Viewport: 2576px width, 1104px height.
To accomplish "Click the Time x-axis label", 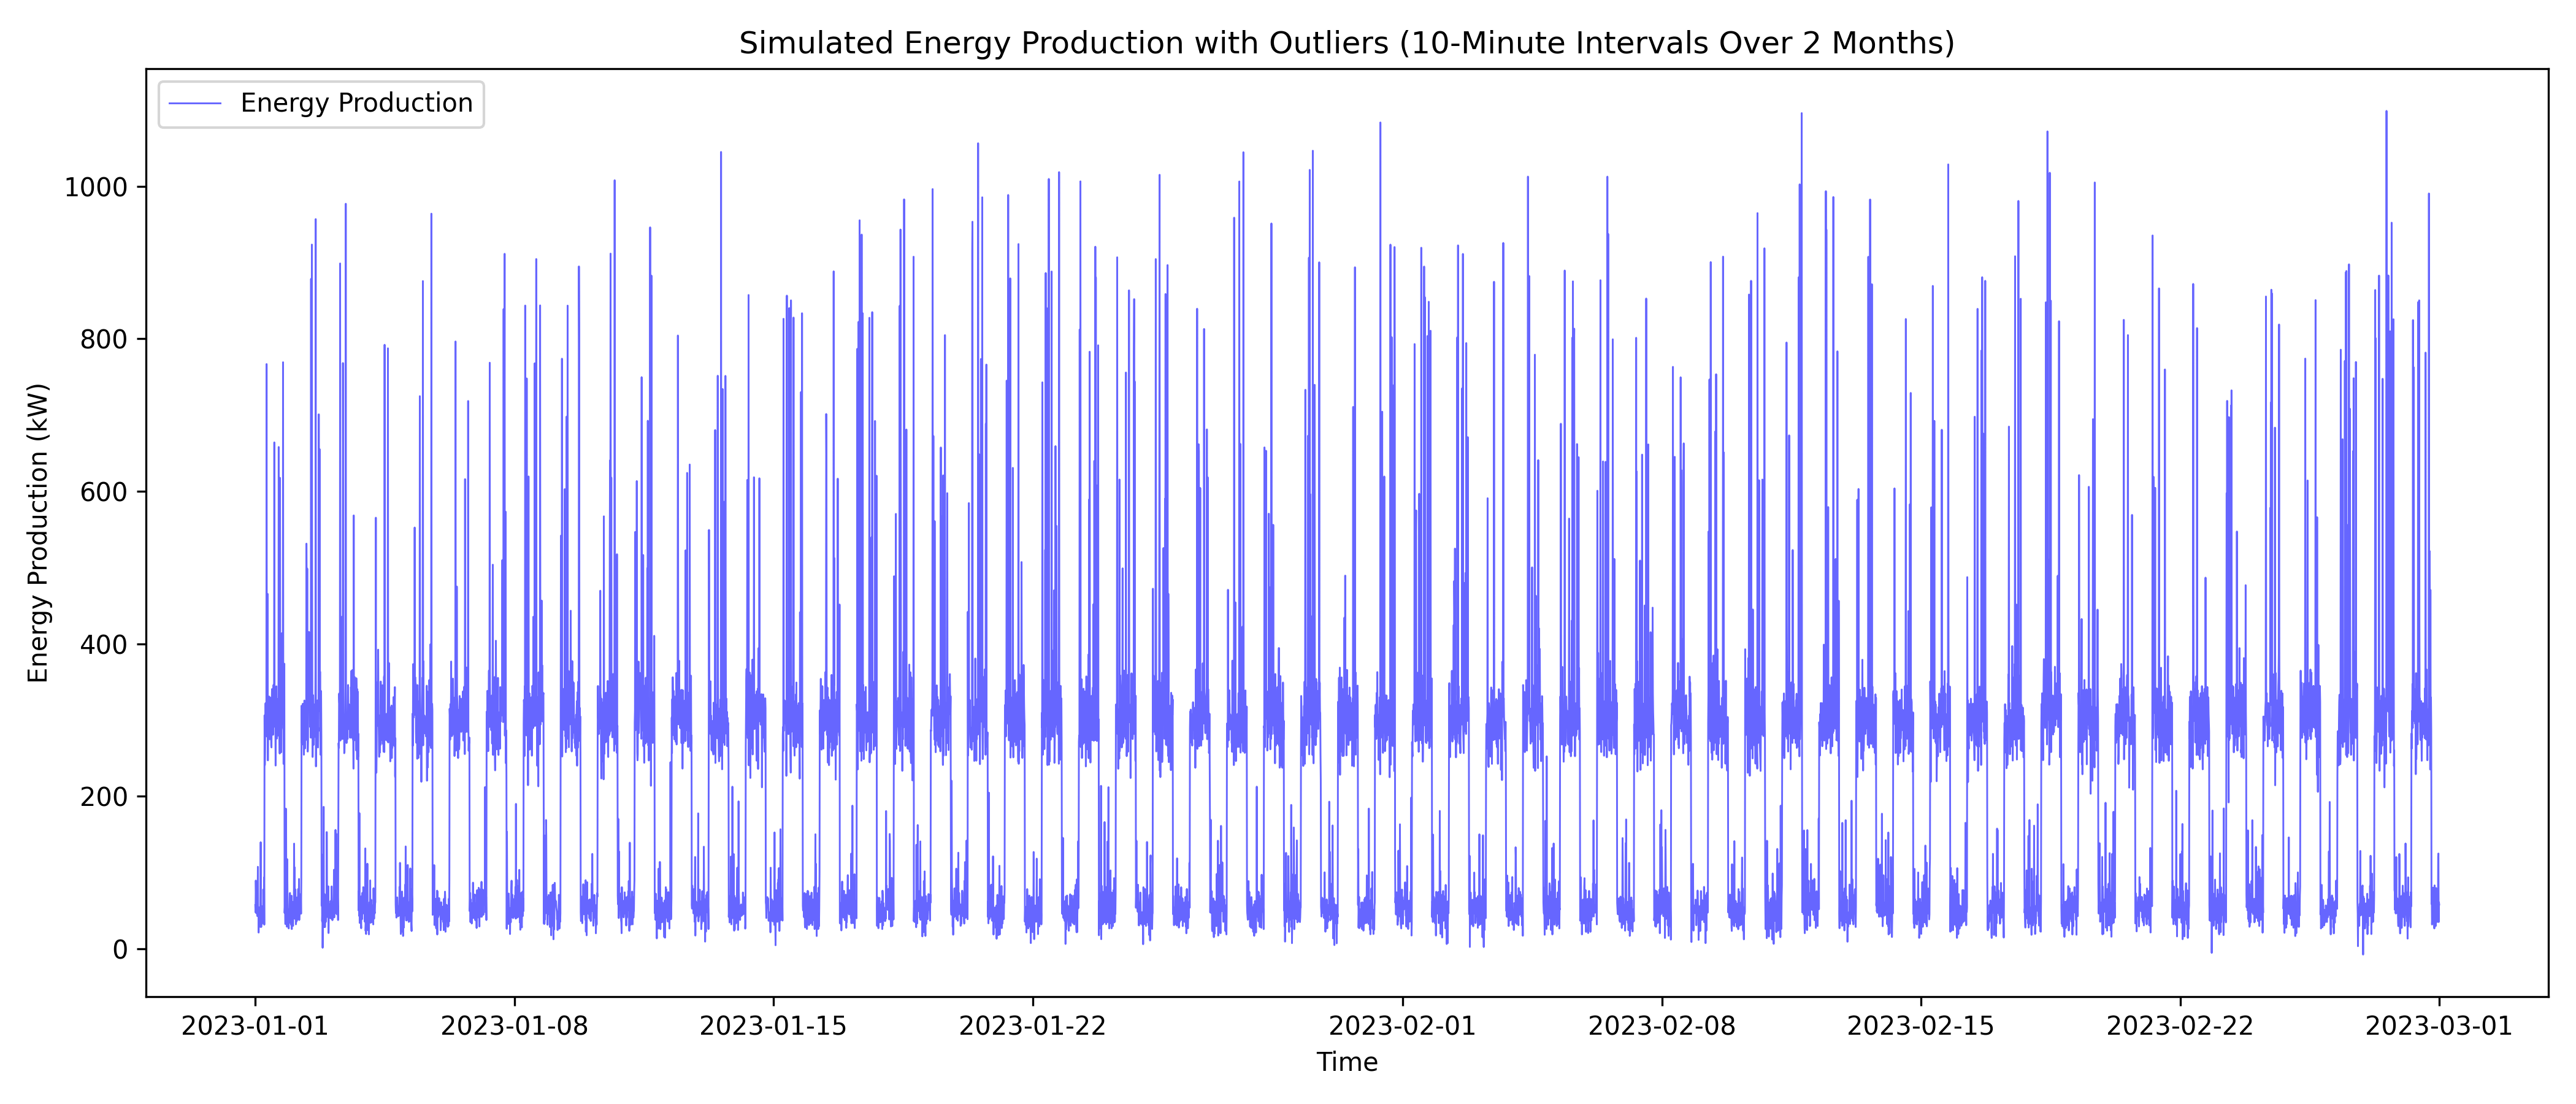I will click(x=1346, y=1062).
